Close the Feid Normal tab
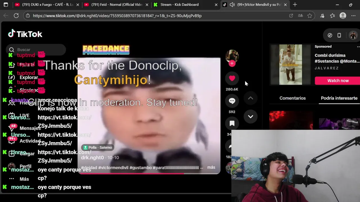Image resolution: width=360 pixels, height=202 pixels. pos(147,5)
